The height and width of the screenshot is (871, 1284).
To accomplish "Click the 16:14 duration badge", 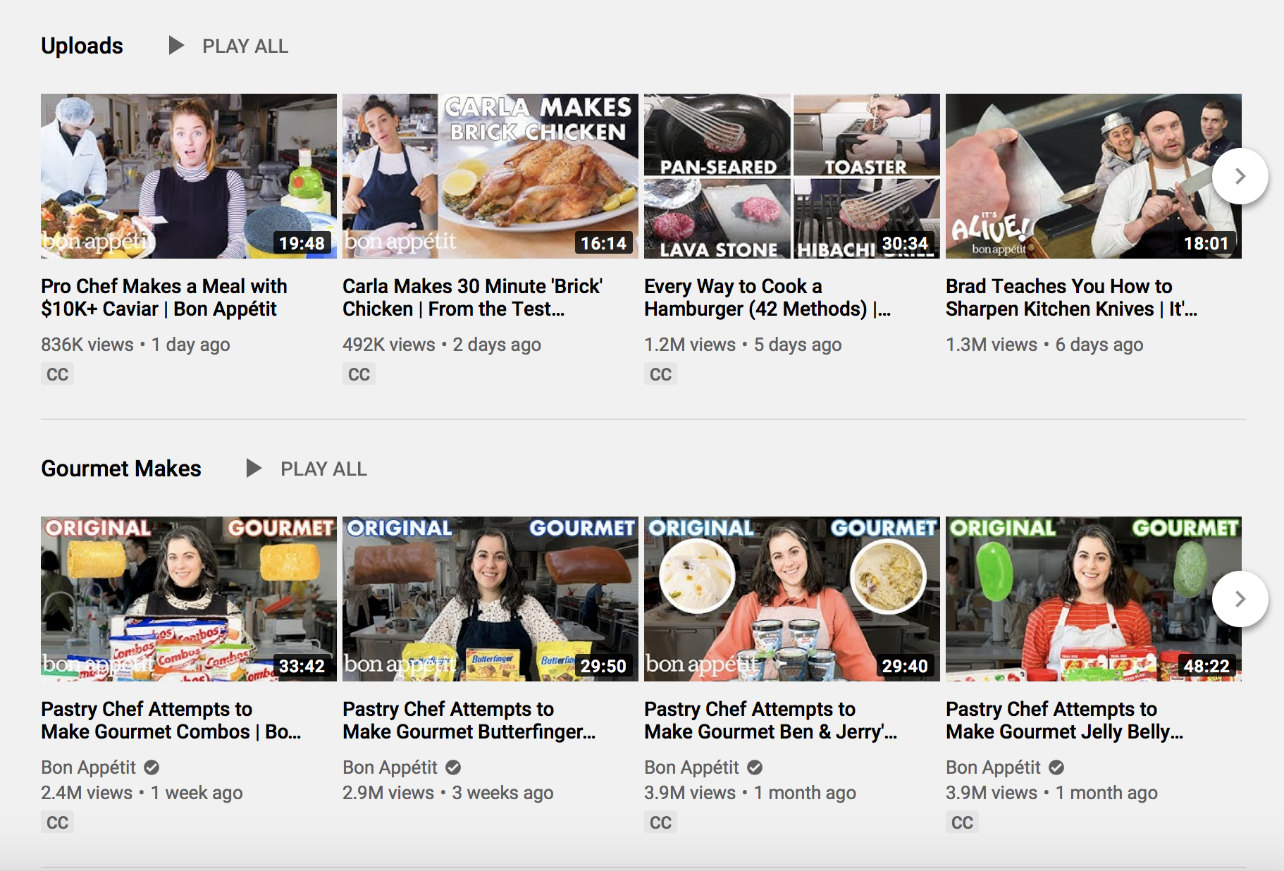I will [x=603, y=243].
